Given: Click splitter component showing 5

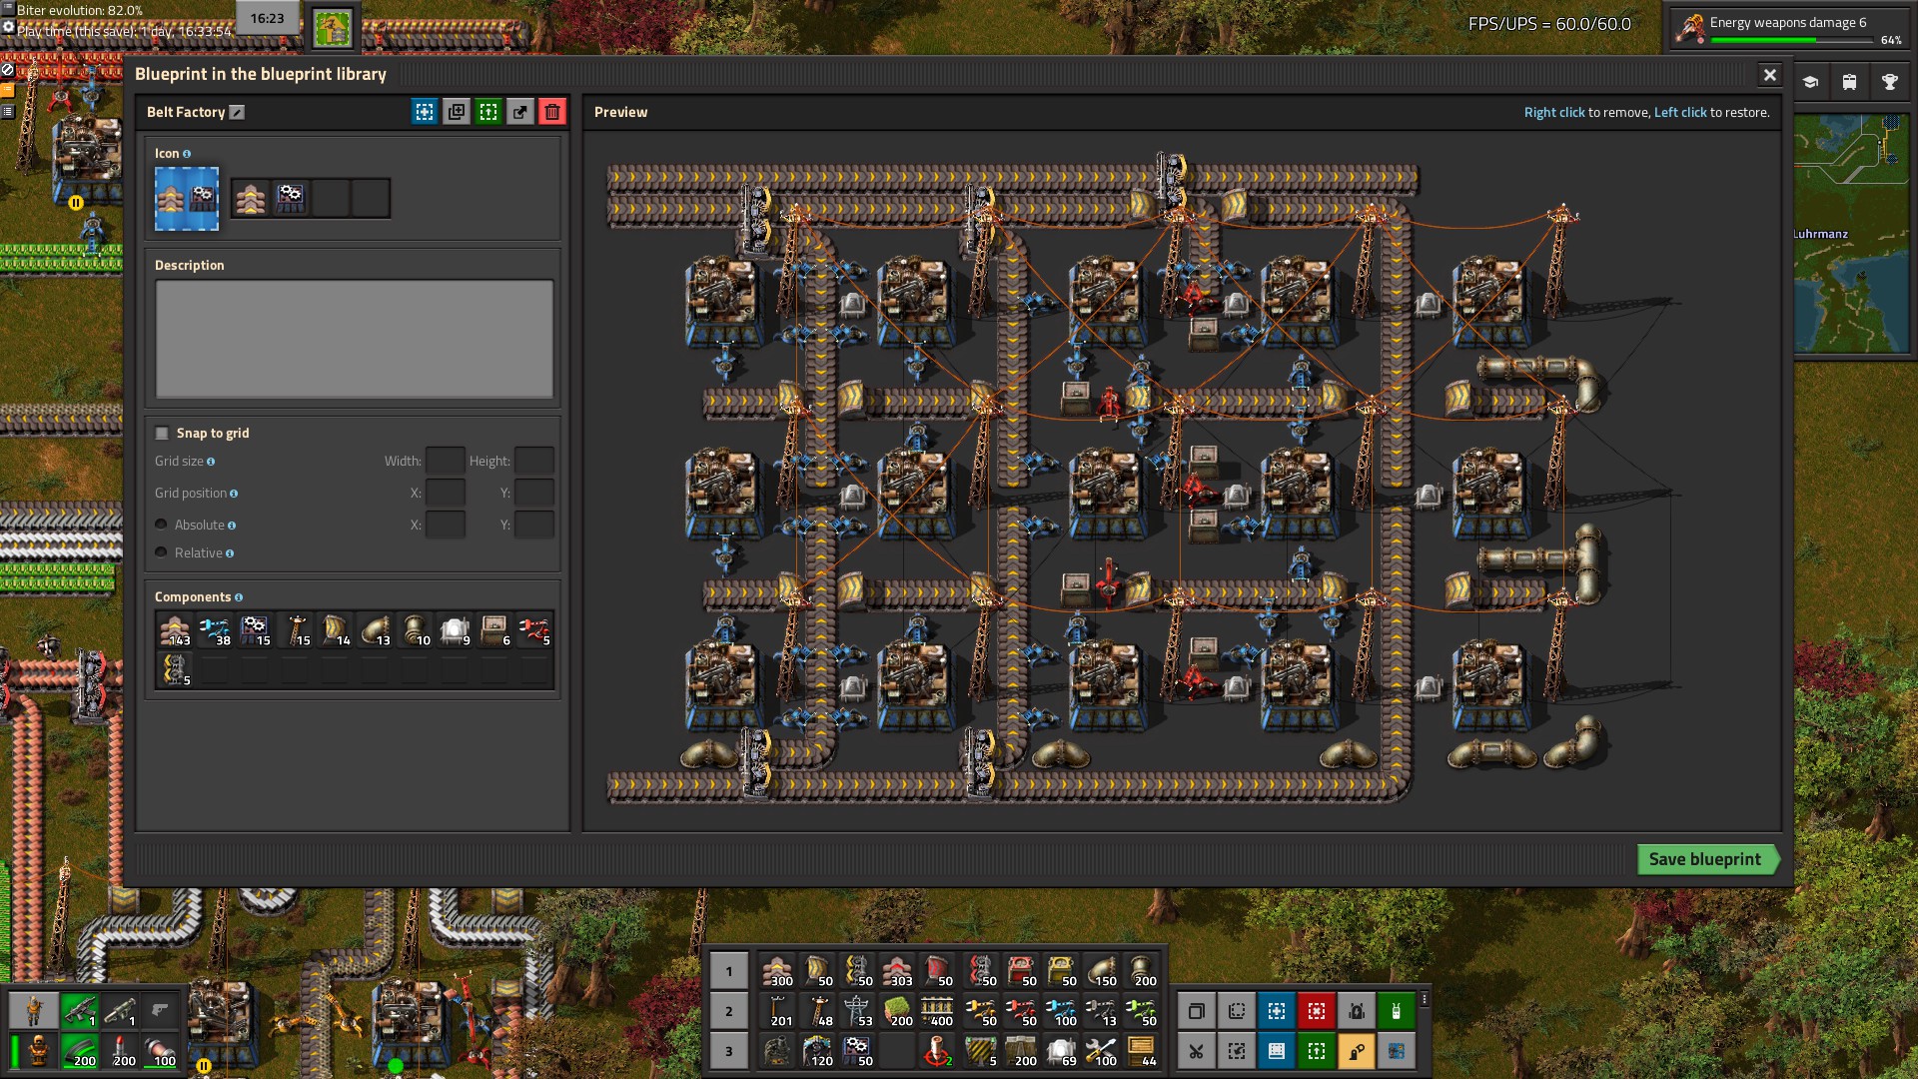Looking at the screenshot, I should pos(175,670).
